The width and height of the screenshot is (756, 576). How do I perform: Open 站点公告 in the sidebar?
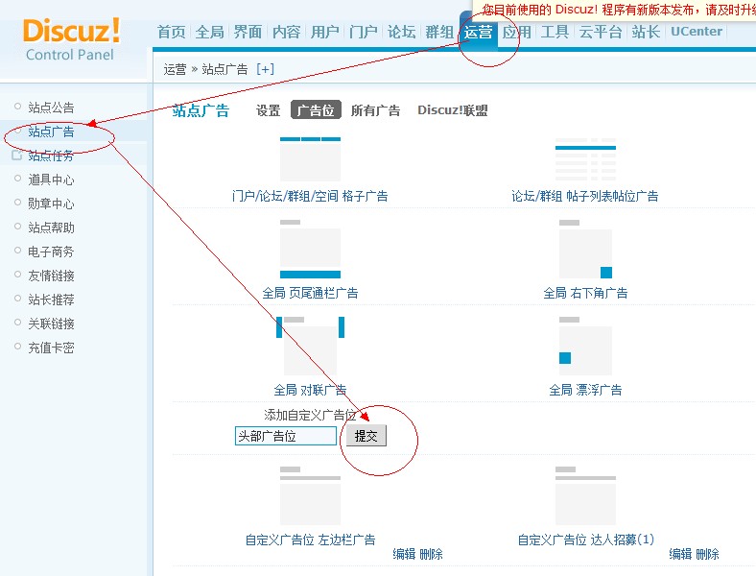pyautogui.click(x=51, y=108)
